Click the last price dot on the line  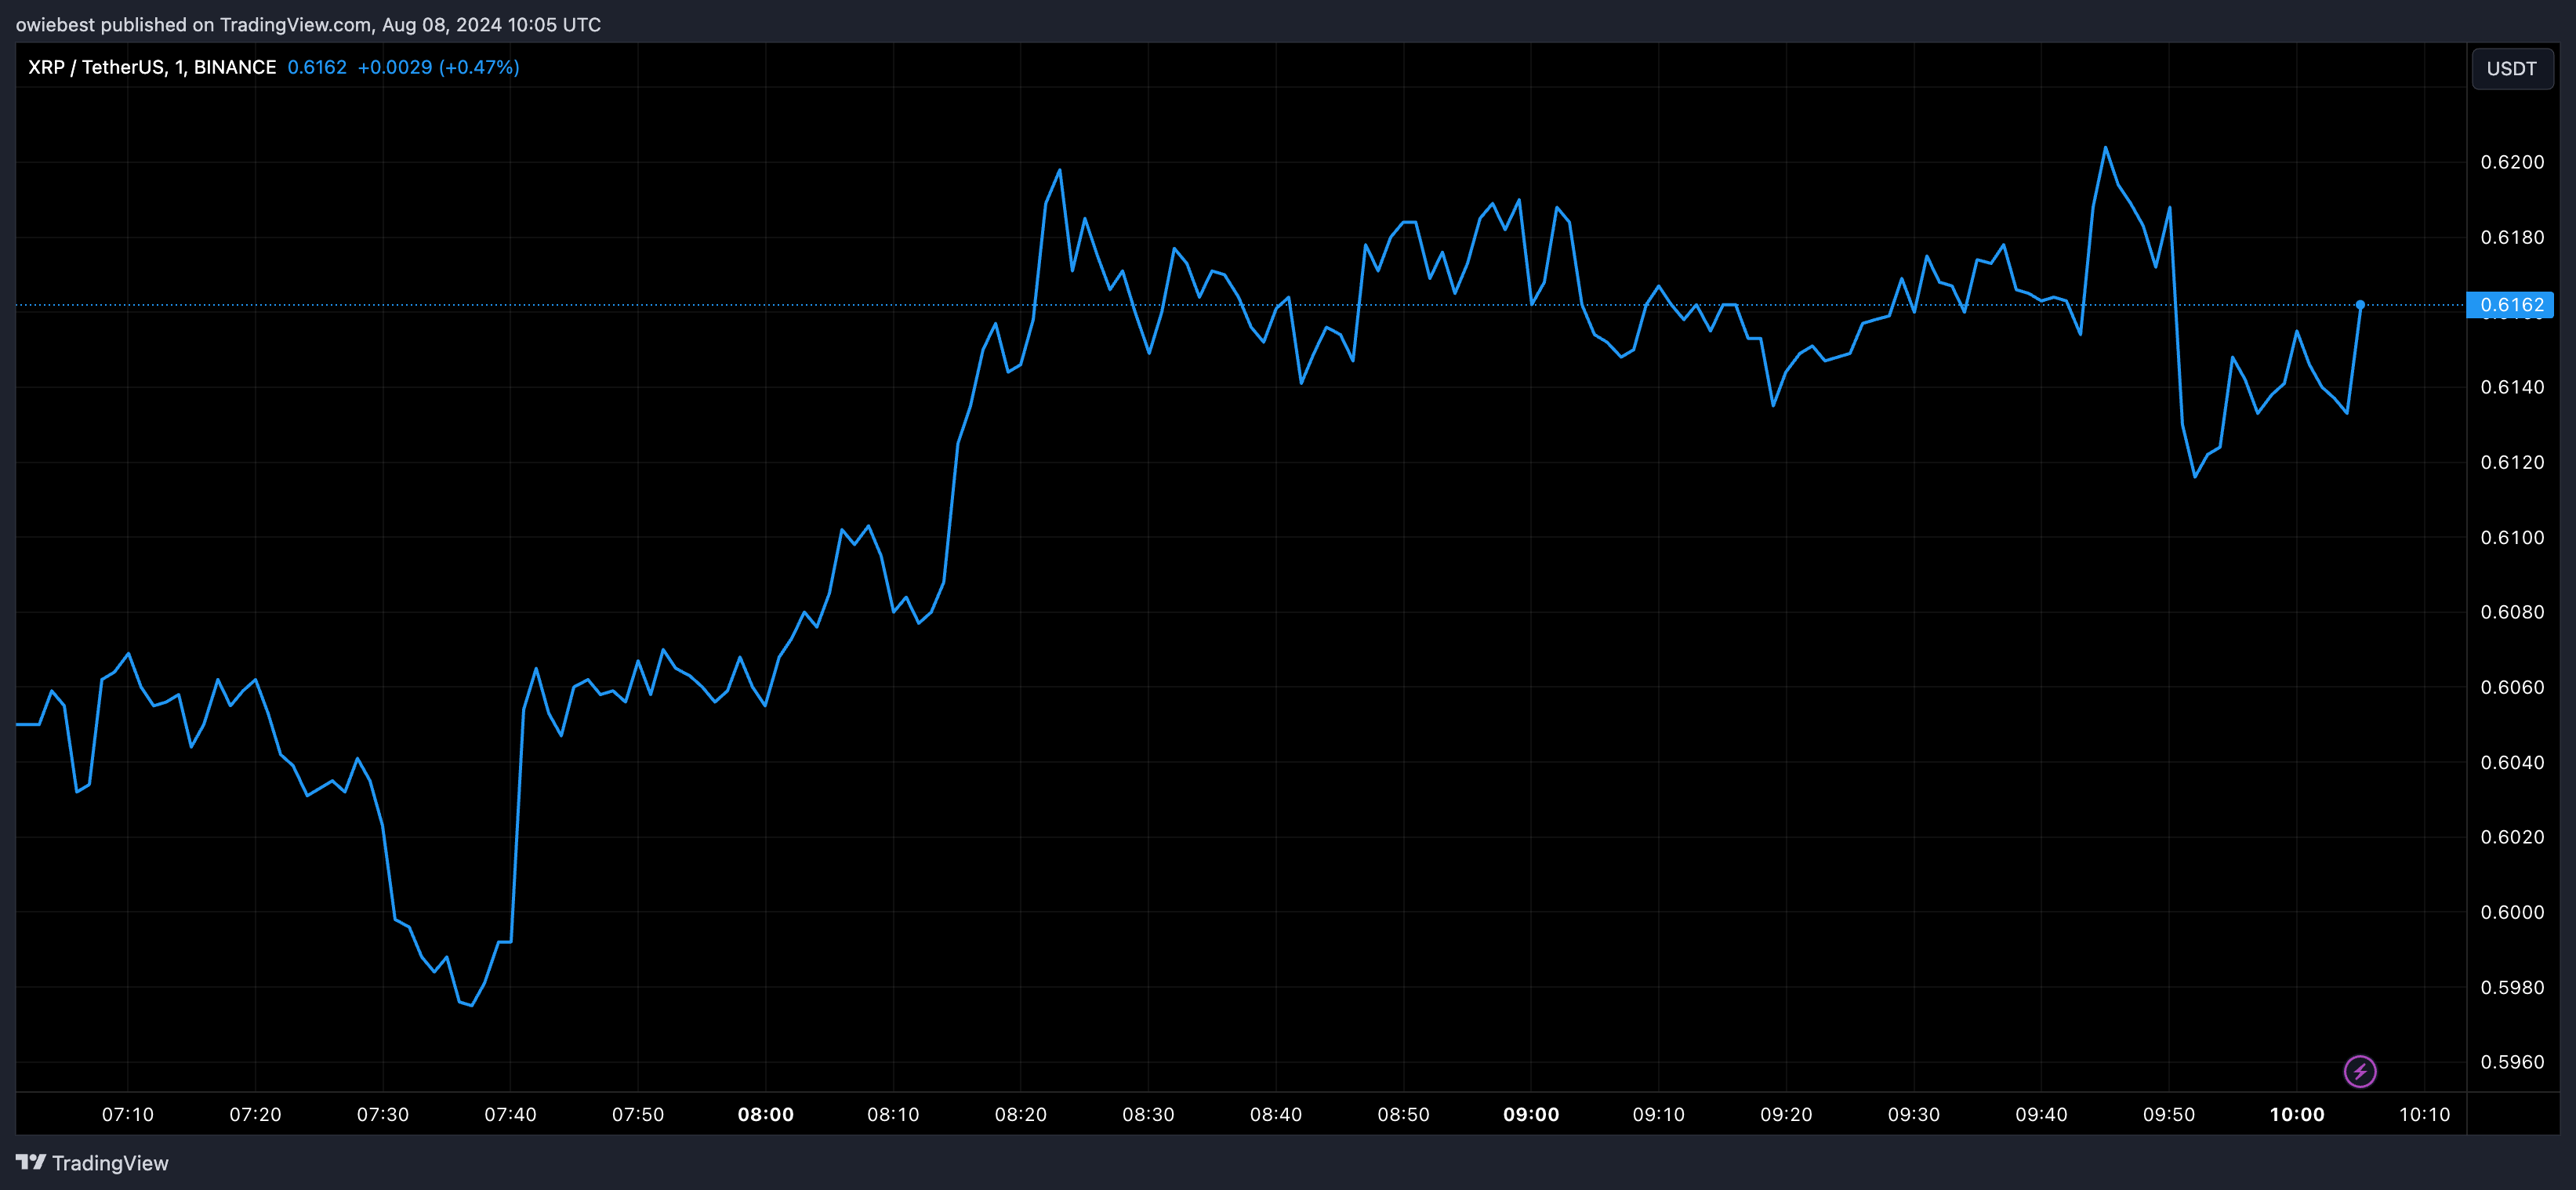(2360, 304)
